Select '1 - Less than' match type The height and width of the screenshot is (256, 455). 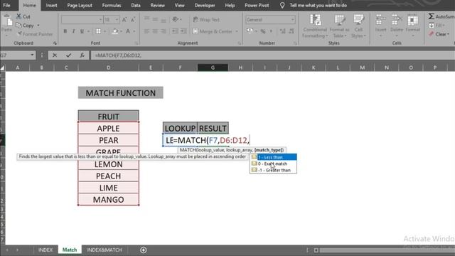click(273, 157)
